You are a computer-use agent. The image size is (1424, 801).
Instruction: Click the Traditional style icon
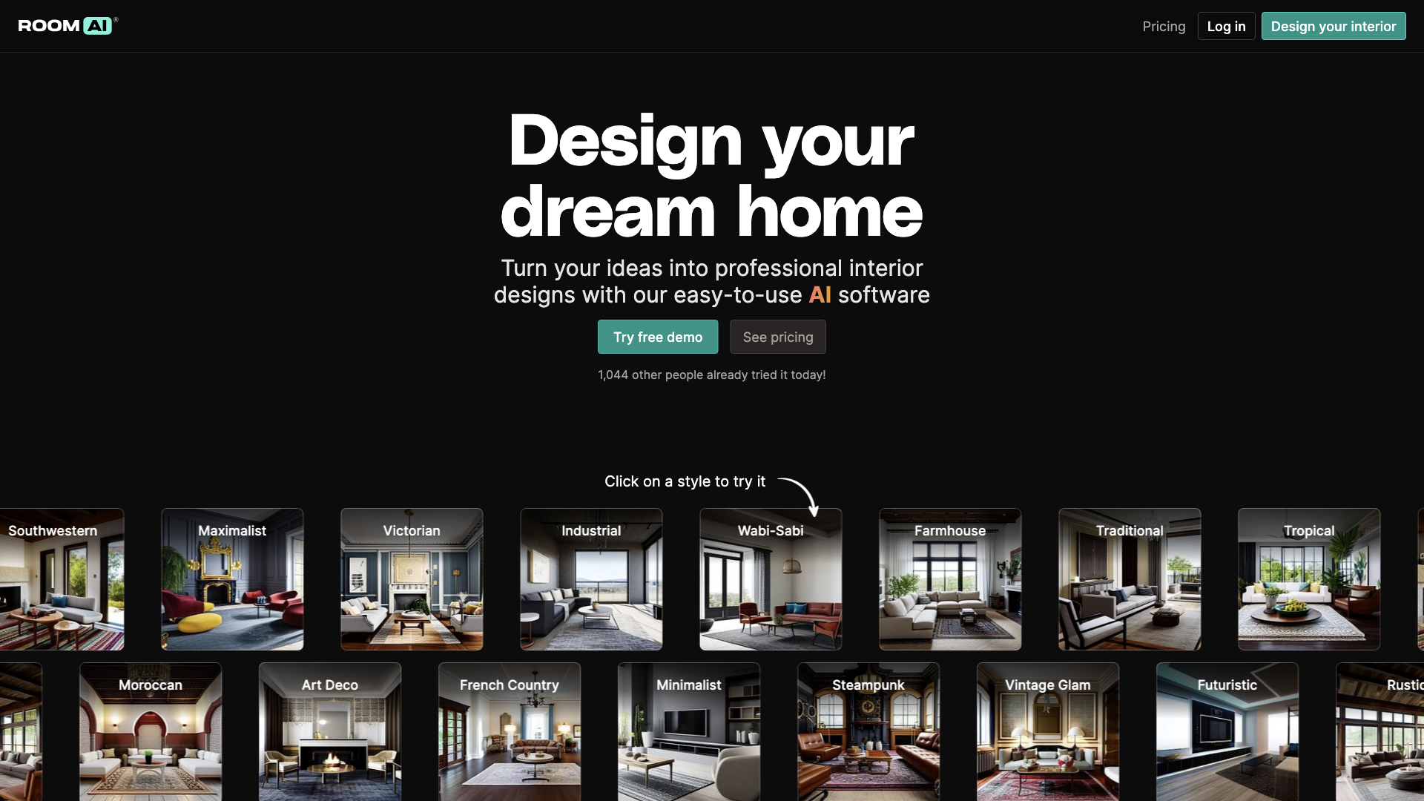pos(1130,579)
